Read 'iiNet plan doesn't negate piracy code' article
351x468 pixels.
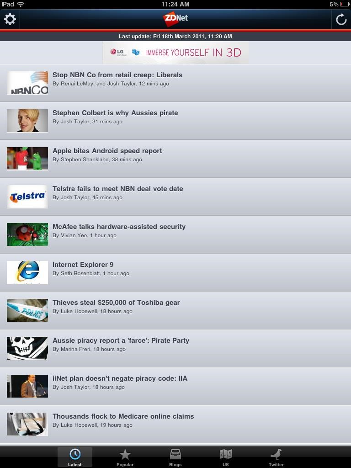tap(175, 386)
